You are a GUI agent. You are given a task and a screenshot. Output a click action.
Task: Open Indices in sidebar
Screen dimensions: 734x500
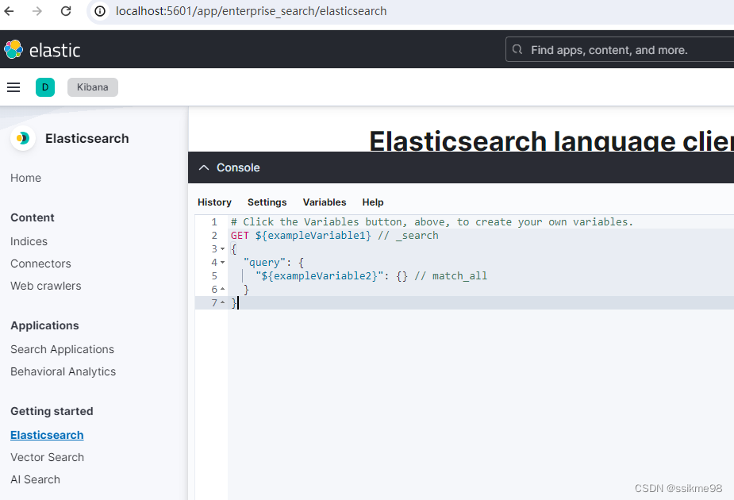pos(29,241)
